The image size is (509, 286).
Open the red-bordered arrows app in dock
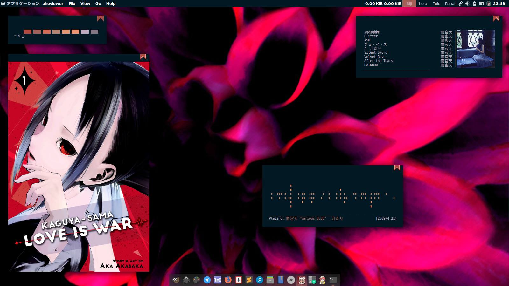(239, 280)
